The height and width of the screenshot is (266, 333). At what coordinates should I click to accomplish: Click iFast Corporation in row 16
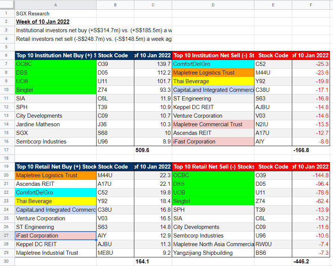click(x=213, y=142)
